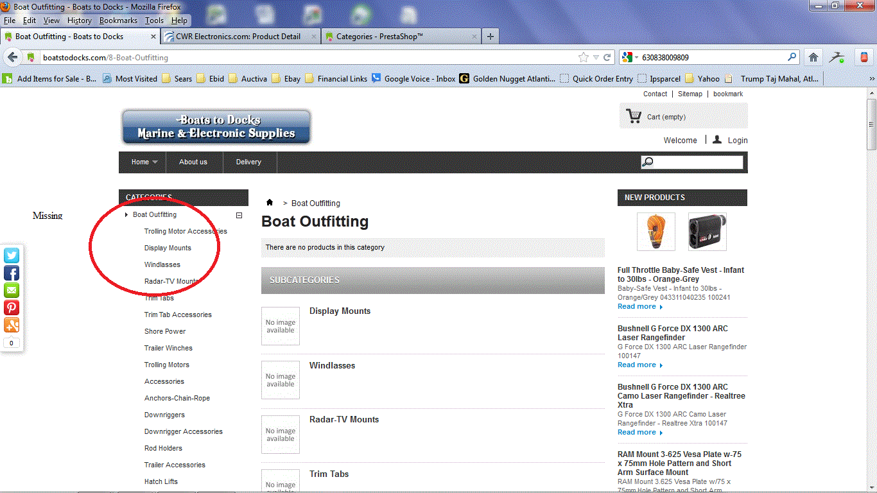Click the Boats to Docks site logo
This screenshot has width=877, height=493.
tap(216, 126)
